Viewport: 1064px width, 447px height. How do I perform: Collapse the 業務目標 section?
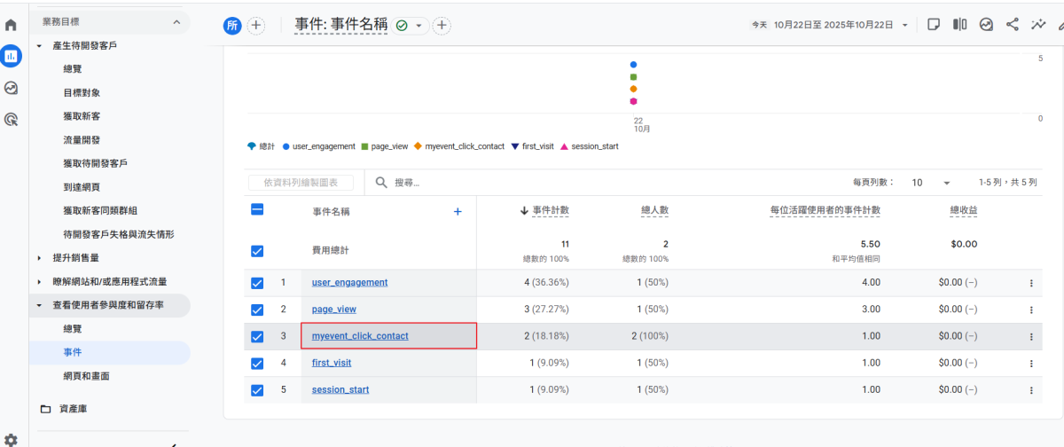176,21
